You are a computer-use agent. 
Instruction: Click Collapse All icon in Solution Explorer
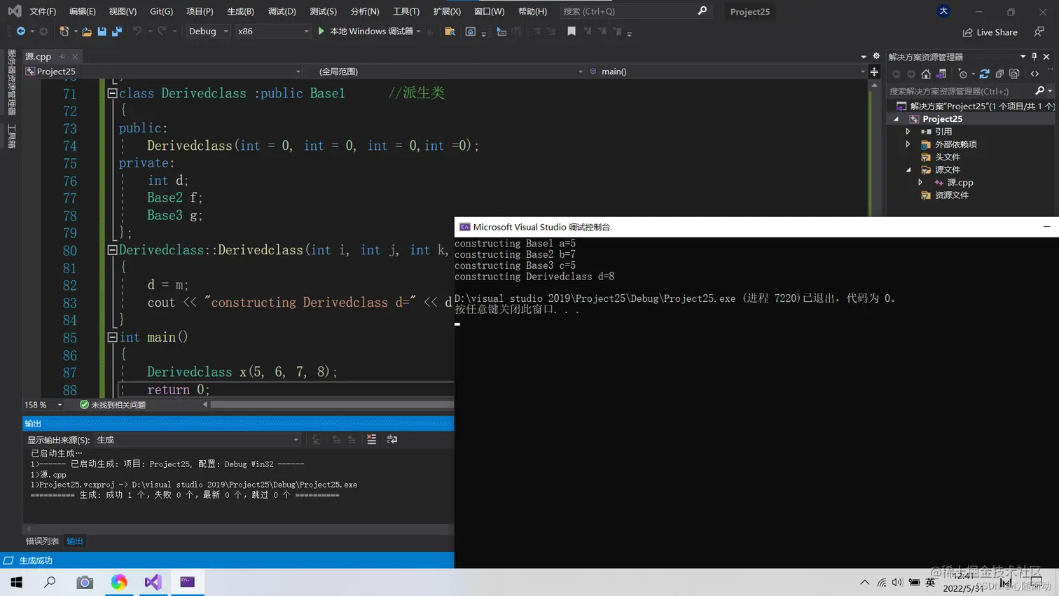(x=999, y=74)
